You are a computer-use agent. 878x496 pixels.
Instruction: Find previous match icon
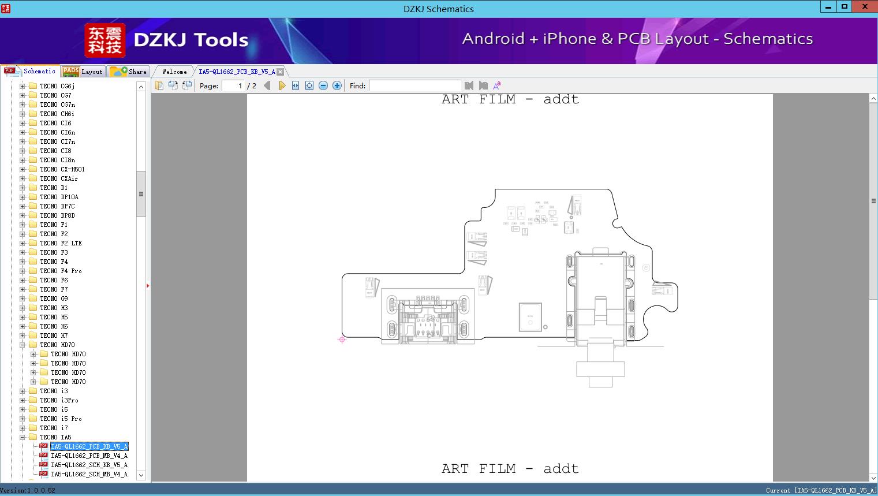(x=469, y=85)
